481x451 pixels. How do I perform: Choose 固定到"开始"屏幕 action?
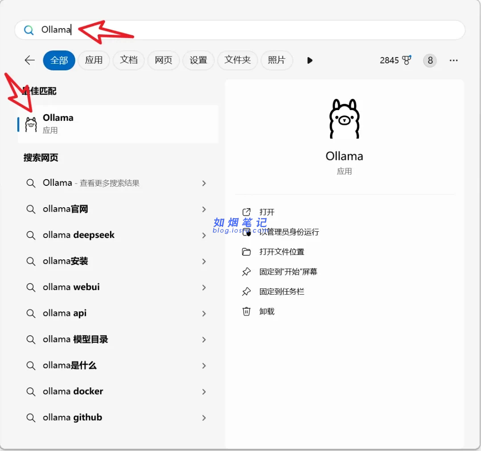pyautogui.click(x=288, y=272)
